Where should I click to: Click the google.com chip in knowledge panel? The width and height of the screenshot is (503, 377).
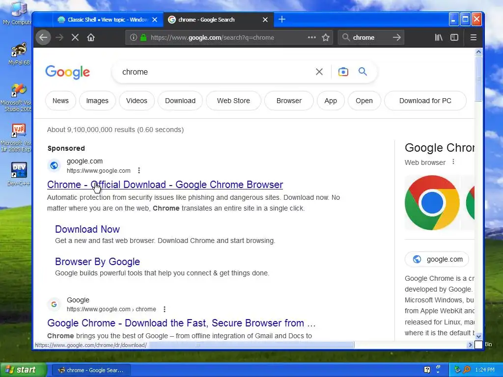(x=437, y=259)
